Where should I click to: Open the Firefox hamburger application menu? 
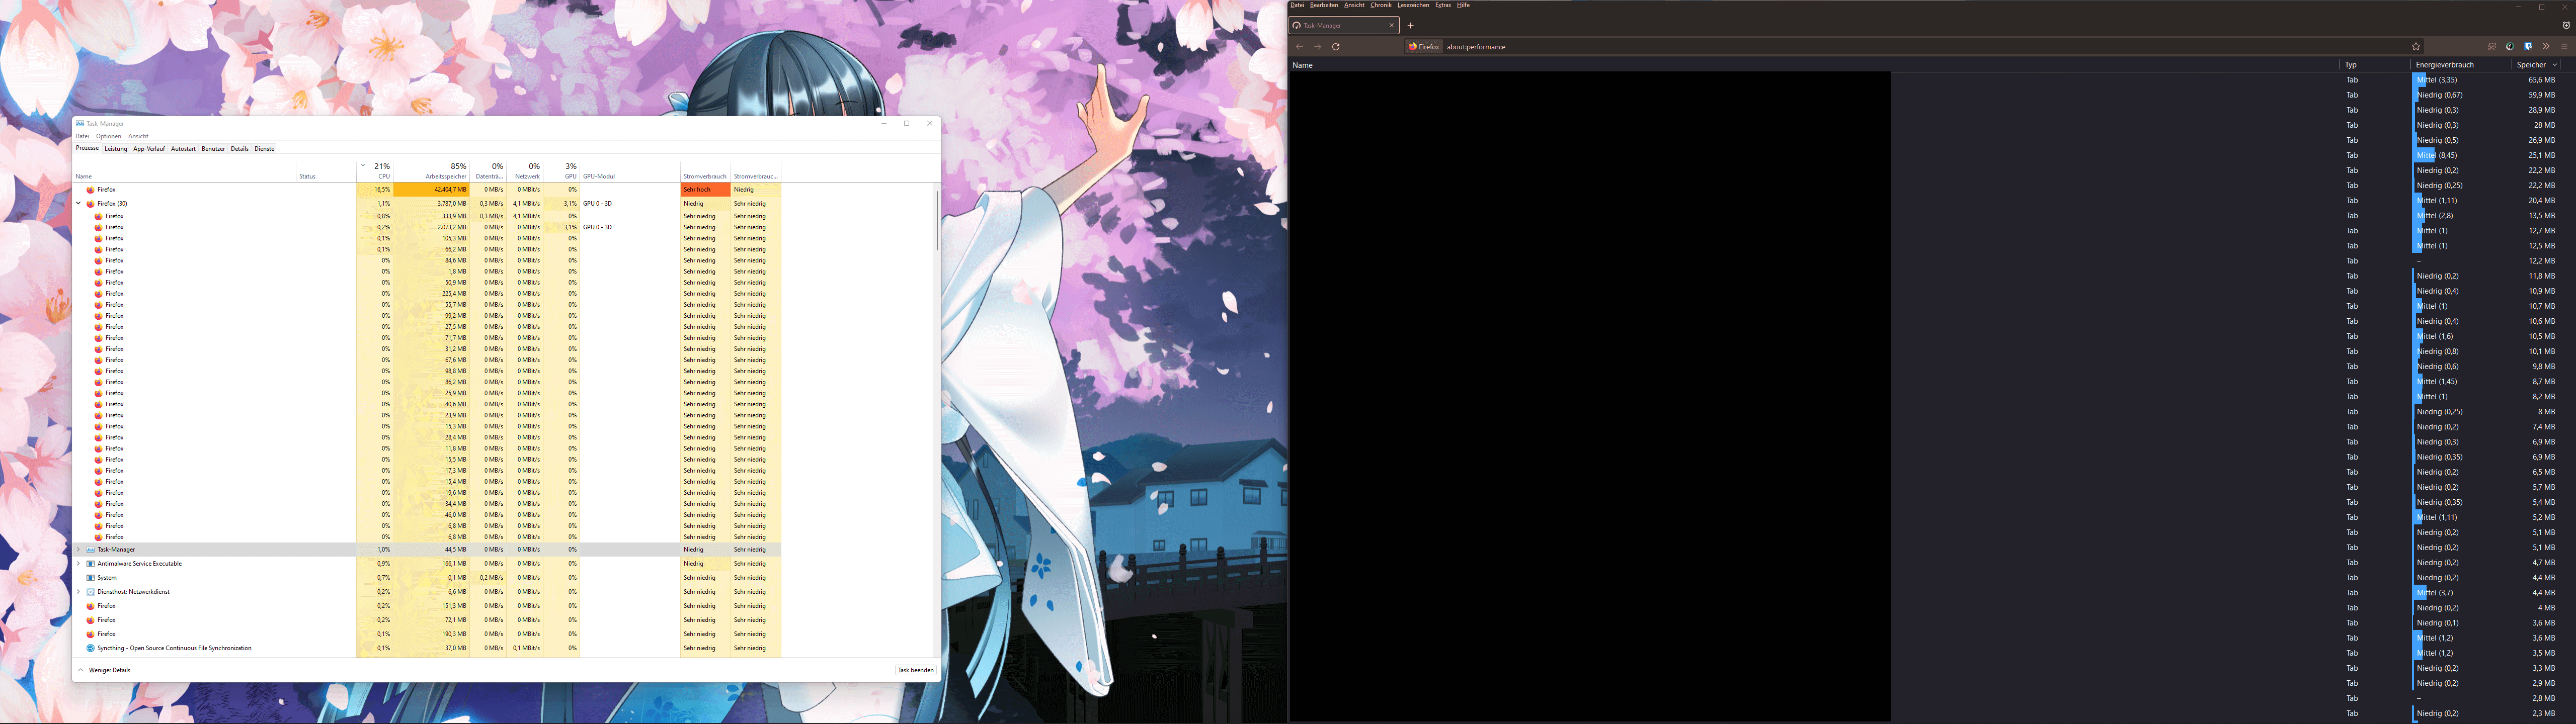(x=2565, y=47)
